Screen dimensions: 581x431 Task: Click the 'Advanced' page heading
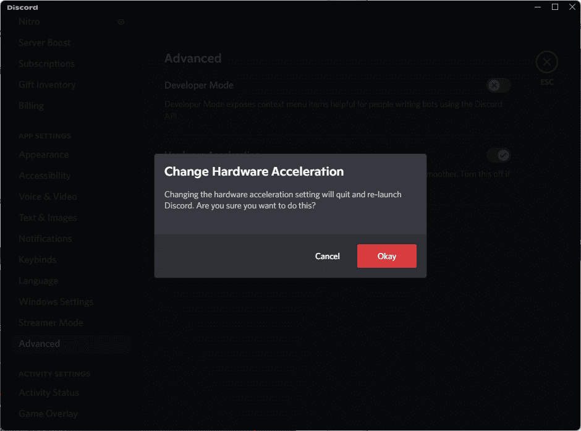coord(193,58)
